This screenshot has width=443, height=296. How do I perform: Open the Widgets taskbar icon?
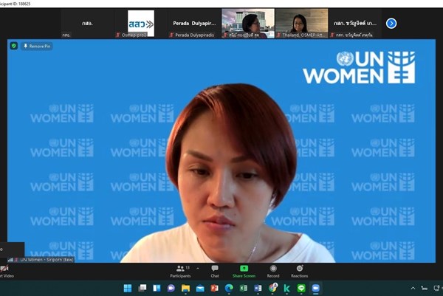pyautogui.click(x=157, y=288)
